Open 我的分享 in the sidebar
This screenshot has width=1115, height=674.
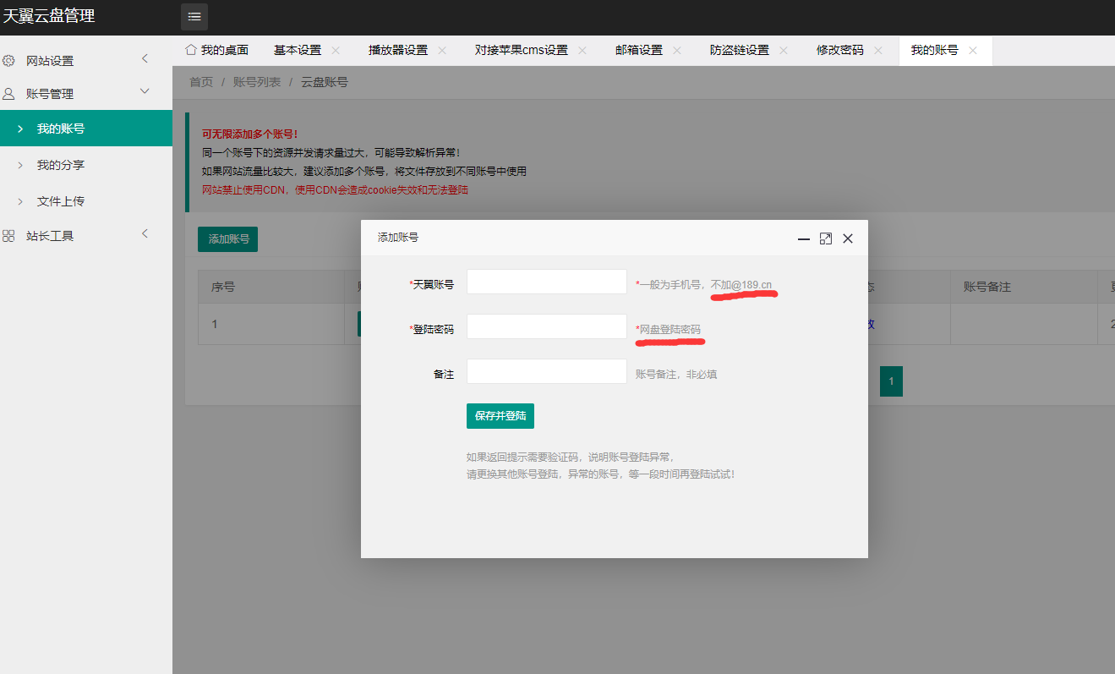pyautogui.click(x=86, y=165)
